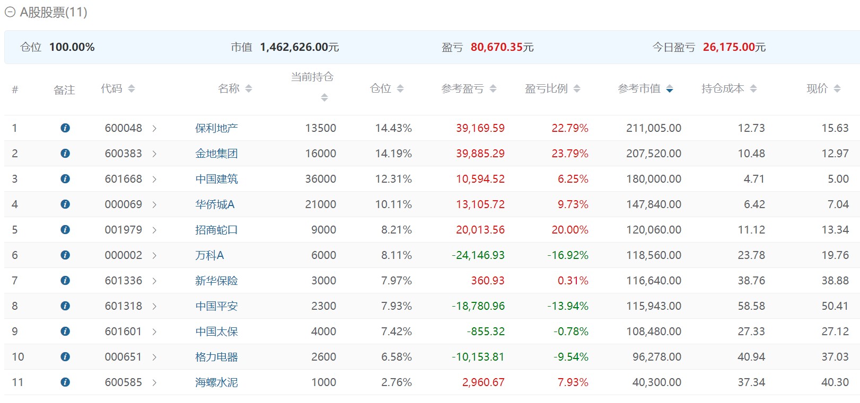Expand the chevron next to code 601318
The height and width of the screenshot is (403, 860).
[x=154, y=307]
